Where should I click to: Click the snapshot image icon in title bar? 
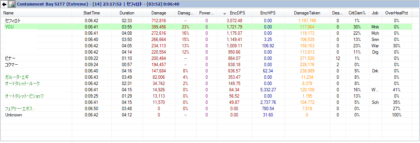pyautogui.click(x=11, y=4)
